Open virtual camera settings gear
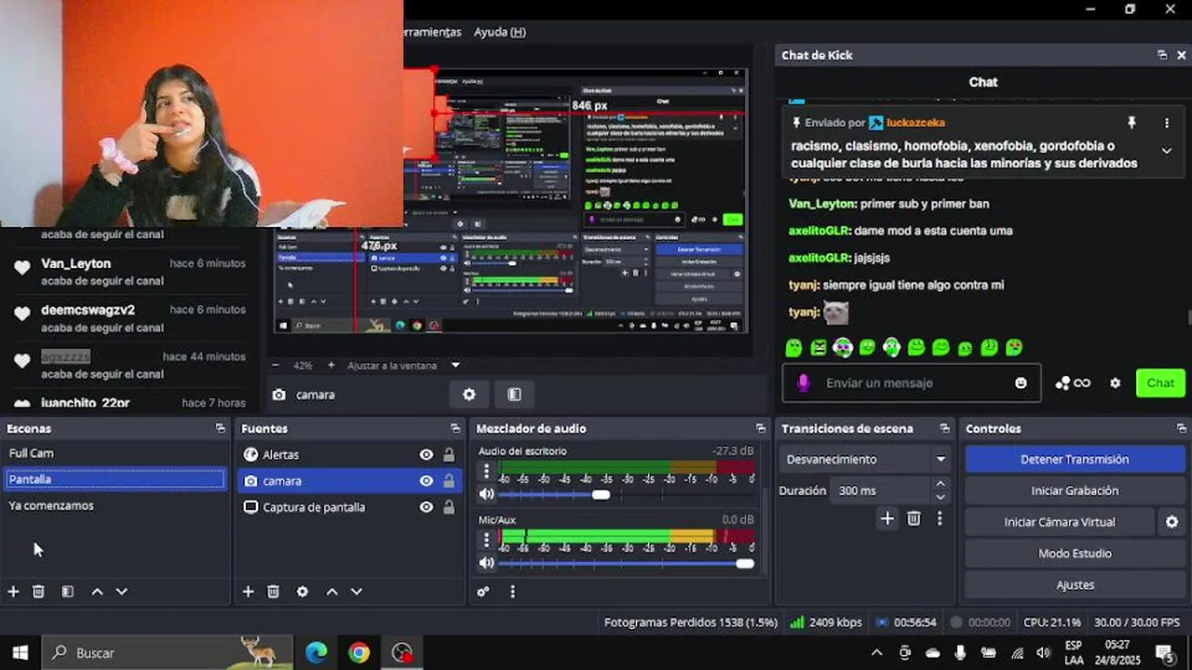This screenshot has height=670, width=1192. tap(1172, 522)
